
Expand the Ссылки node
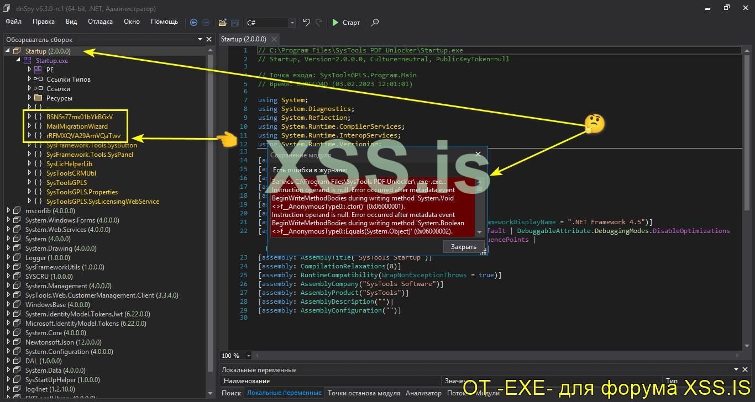[29, 89]
